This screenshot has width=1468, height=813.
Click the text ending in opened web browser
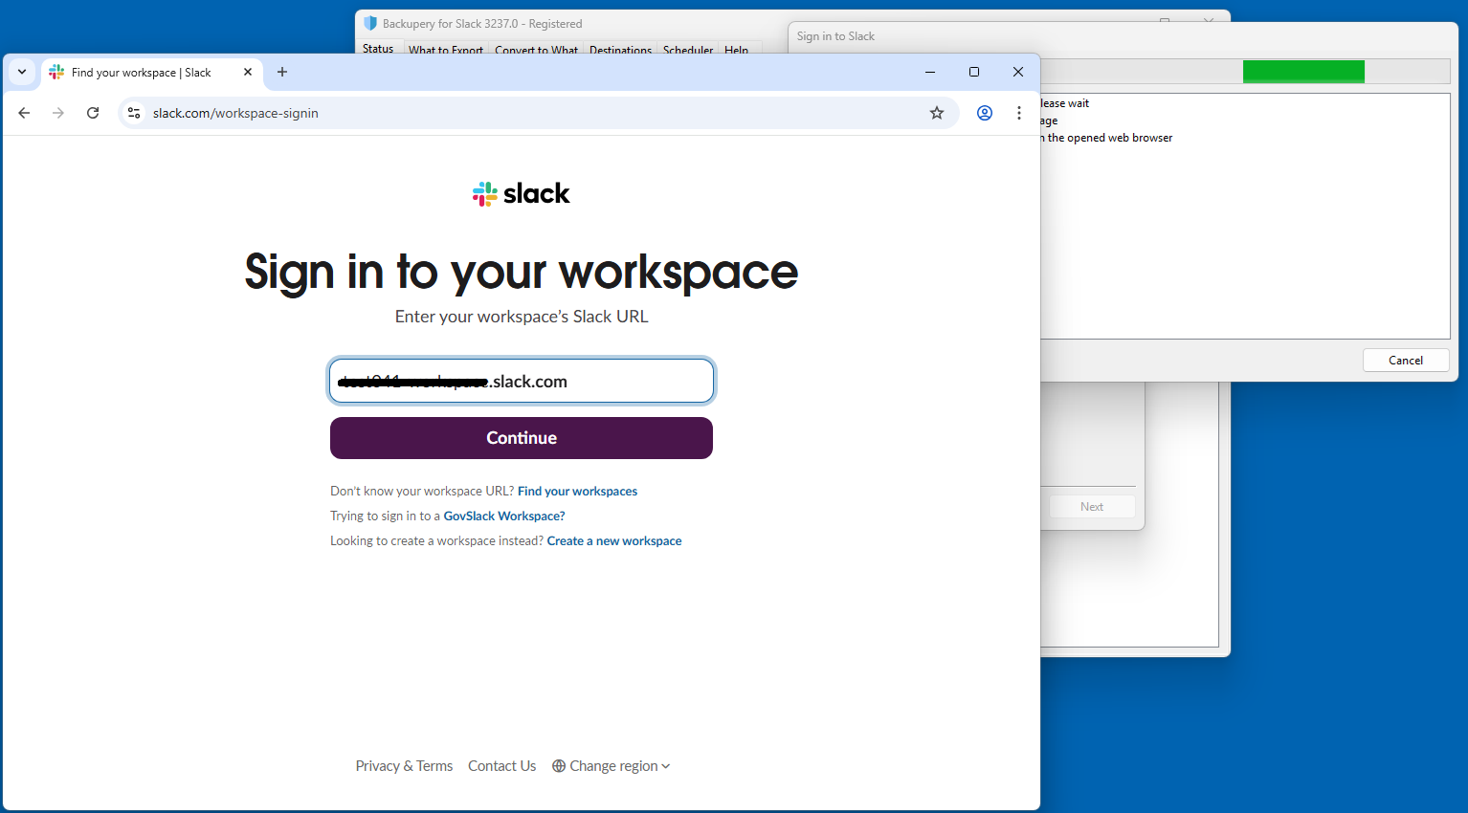pyautogui.click(x=1106, y=138)
